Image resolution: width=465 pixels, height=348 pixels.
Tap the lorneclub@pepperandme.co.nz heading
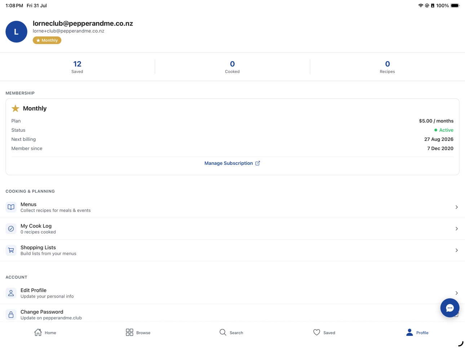pyautogui.click(x=83, y=23)
